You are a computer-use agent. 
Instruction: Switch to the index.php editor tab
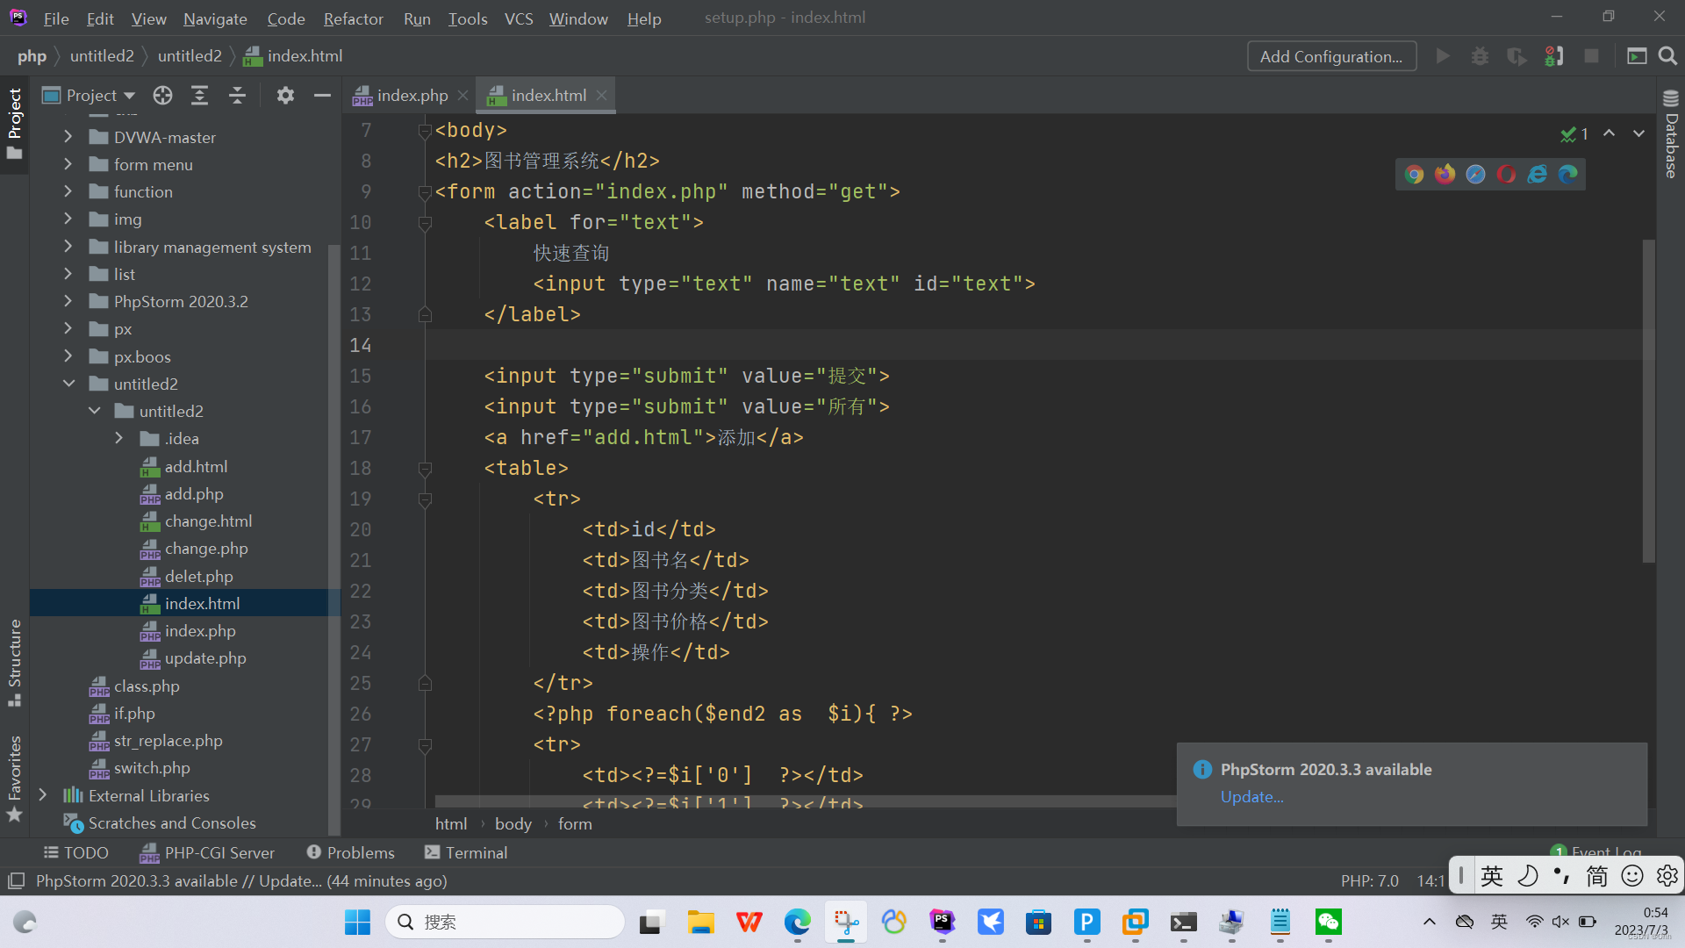tap(412, 96)
